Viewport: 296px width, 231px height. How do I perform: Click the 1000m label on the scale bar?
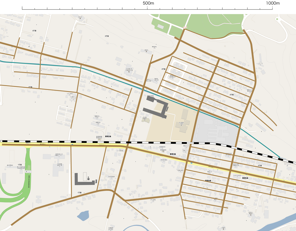(273, 3)
